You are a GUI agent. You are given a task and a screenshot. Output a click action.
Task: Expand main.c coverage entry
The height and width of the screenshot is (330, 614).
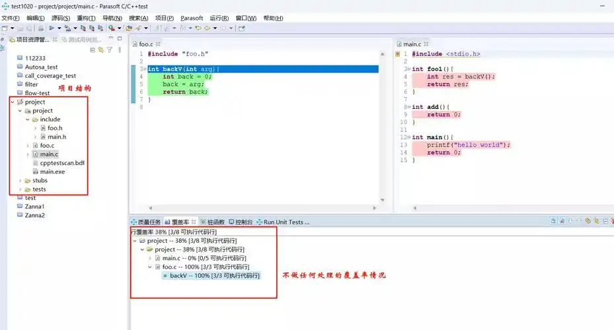[x=150, y=258]
